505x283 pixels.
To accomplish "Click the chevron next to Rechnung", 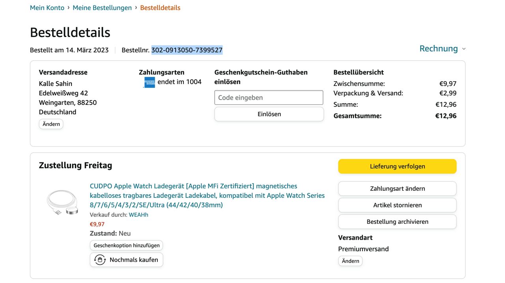I will tap(464, 49).
